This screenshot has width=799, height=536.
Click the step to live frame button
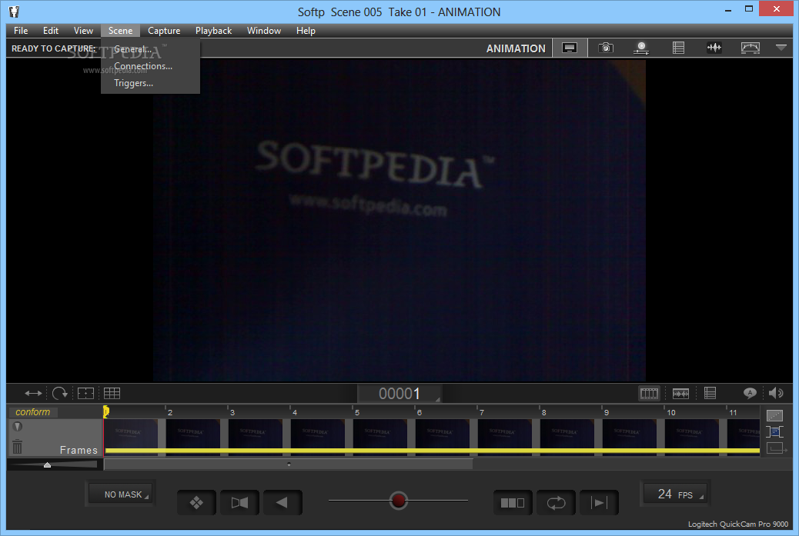pyautogui.click(x=599, y=503)
